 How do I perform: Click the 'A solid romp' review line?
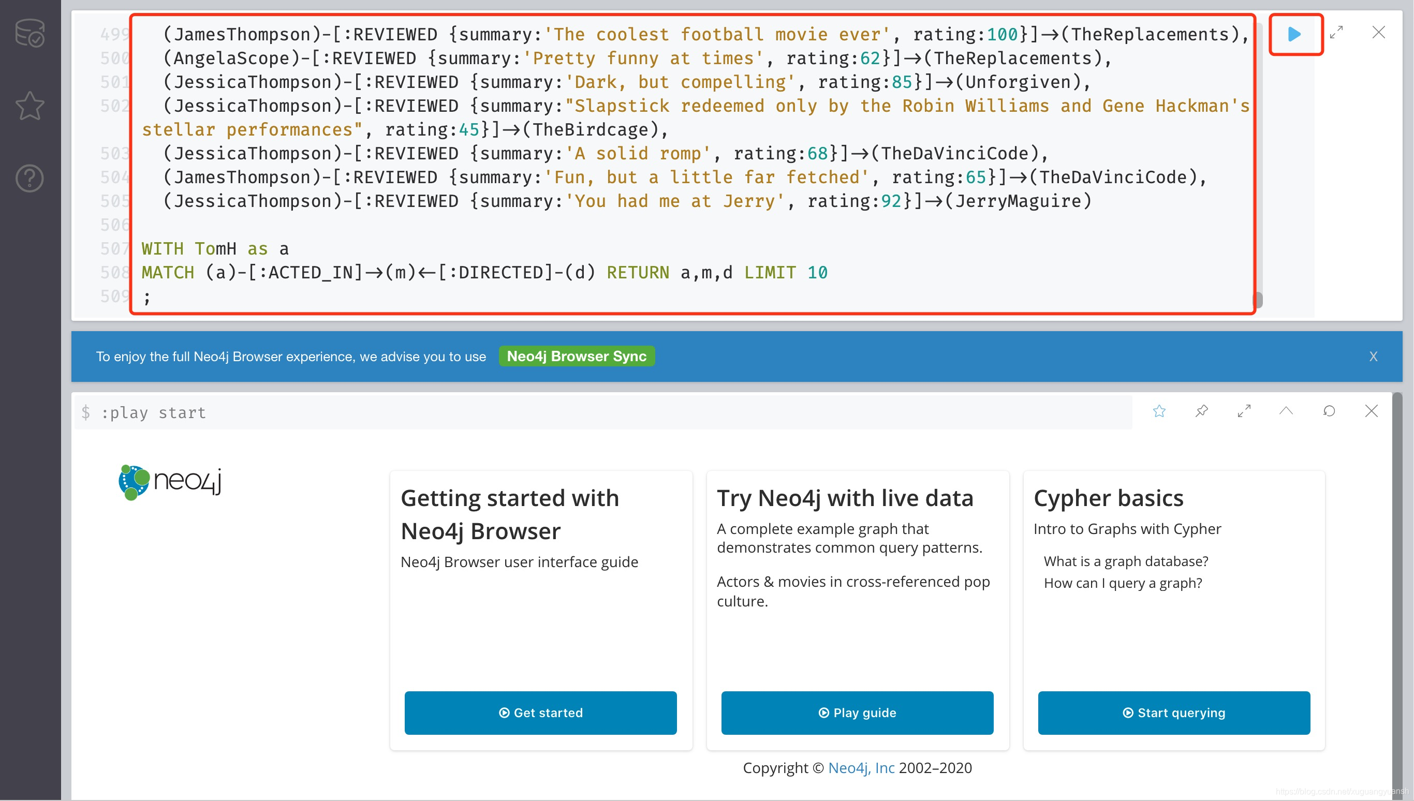(x=606, y=154)
